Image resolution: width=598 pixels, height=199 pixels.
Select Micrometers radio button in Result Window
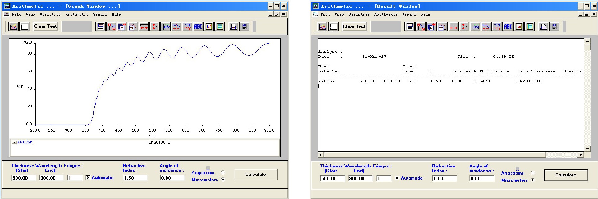533,180
